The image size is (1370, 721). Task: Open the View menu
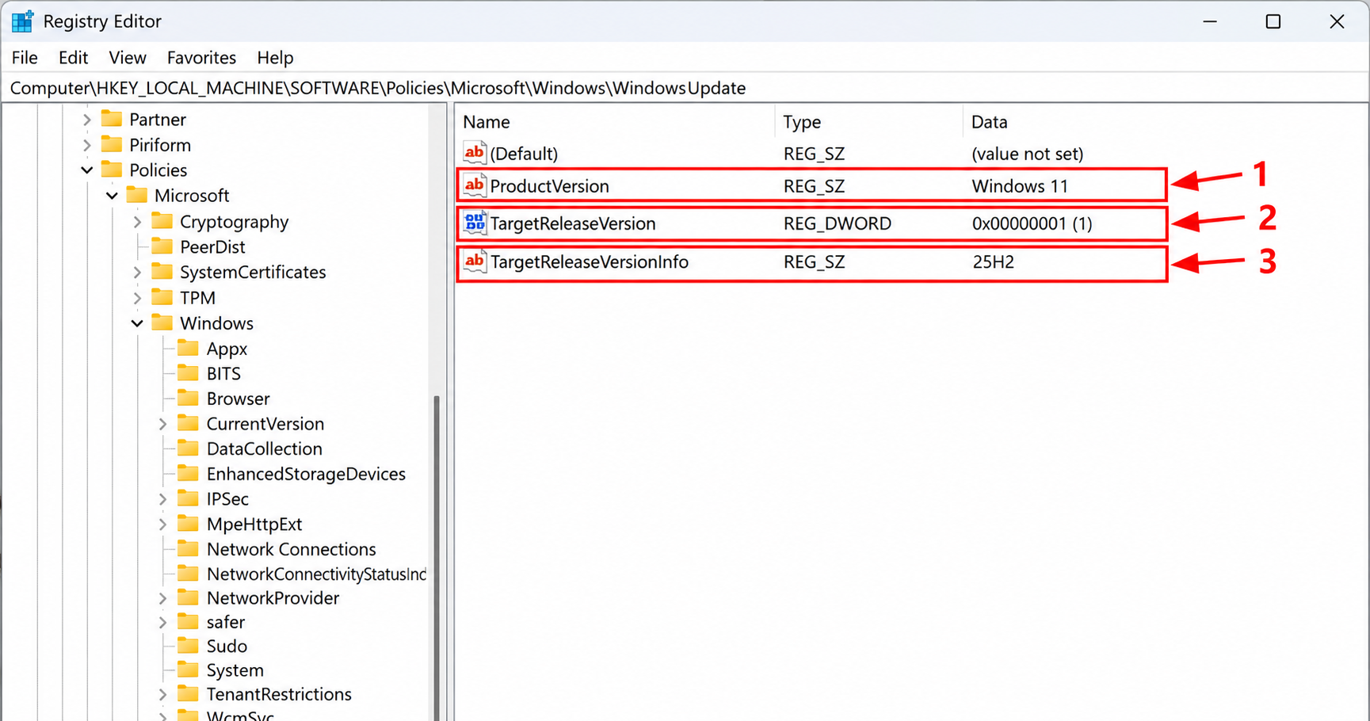pos(127,58)
